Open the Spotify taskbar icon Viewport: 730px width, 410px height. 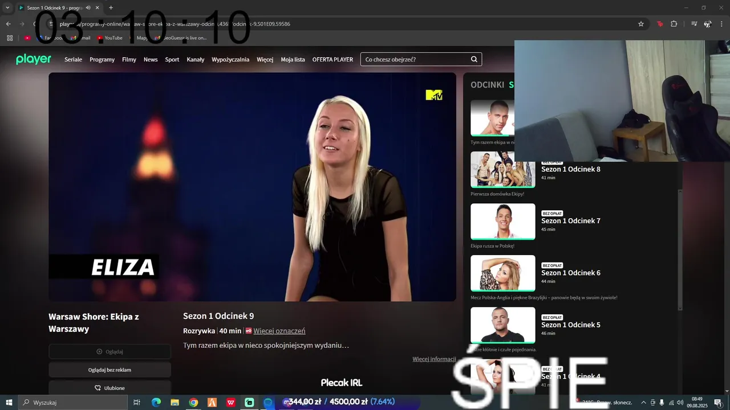click(x=268, y=402)
